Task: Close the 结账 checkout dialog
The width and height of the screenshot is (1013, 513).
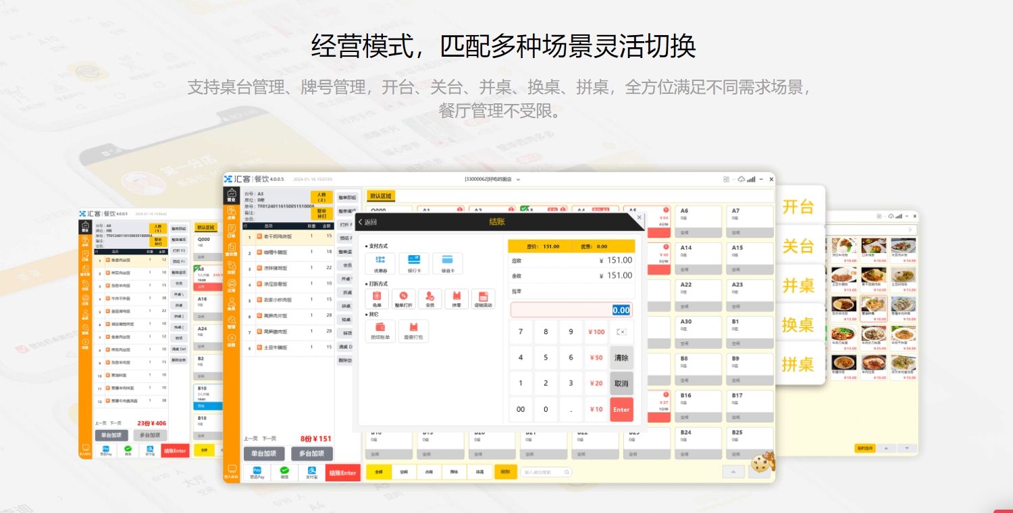Action: [640, 218]
